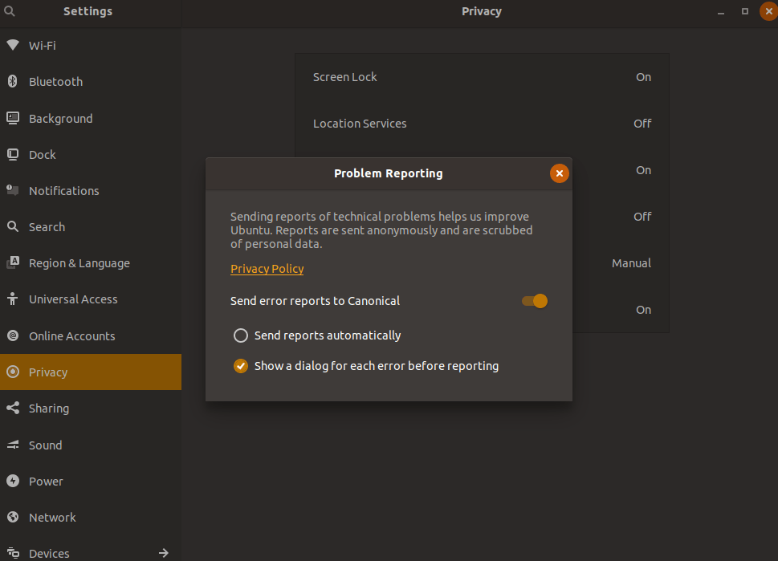Open Notifications using the bell icon

12,190
